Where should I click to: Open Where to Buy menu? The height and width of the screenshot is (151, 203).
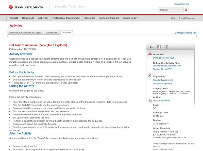coord(130,18)
